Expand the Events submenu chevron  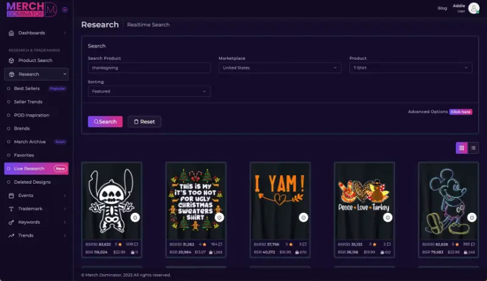[65, 195]
